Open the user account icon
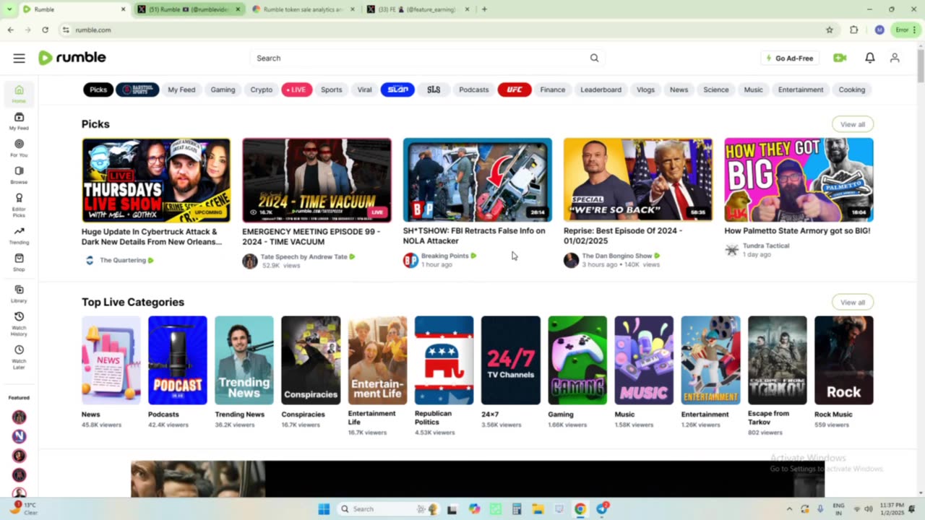 [x=895, y=58]
